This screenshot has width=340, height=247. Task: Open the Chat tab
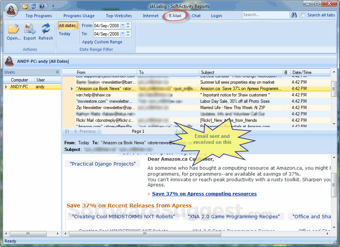(x=196, y=16)
